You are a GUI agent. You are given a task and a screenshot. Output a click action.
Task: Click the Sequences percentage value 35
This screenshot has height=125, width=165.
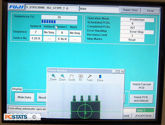[59, 17]
